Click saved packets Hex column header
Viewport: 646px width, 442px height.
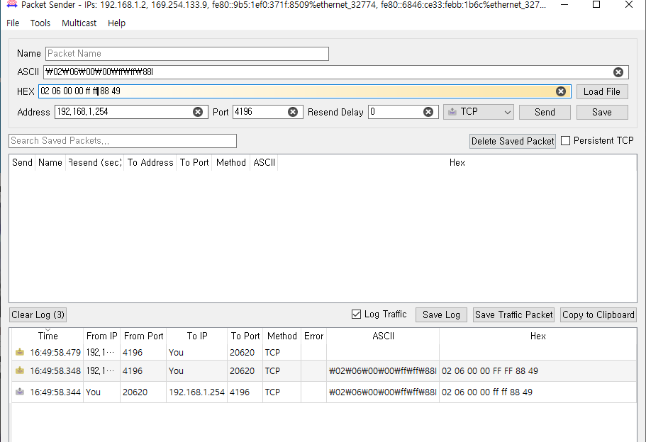[x=457, y=162]
